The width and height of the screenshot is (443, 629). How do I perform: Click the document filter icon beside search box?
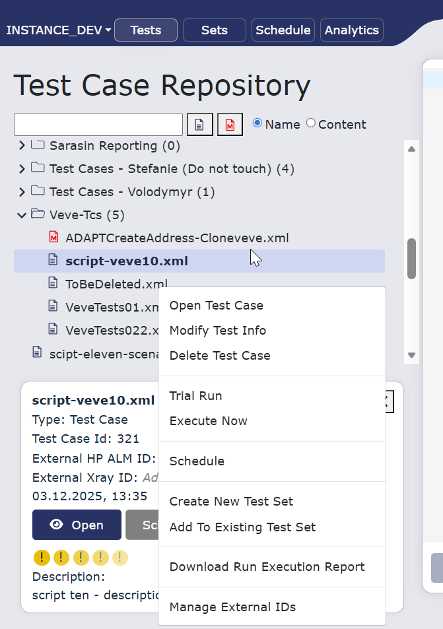[x=200, y=125]
